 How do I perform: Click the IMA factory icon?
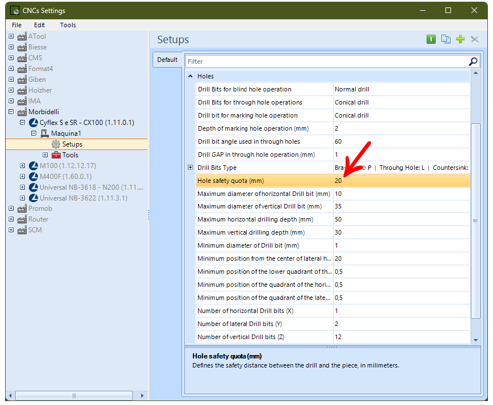22,101
